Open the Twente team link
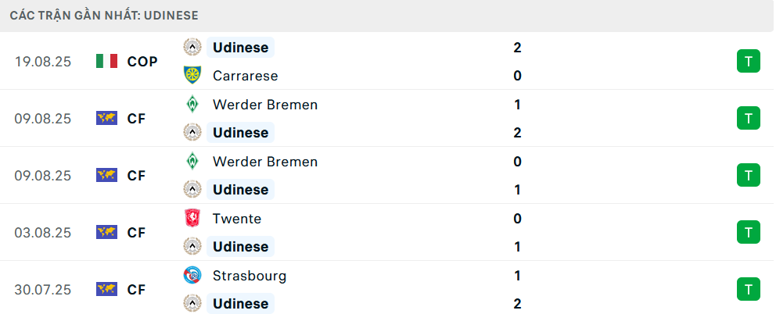Viewport: 776px width, 314px height. pos(236,219)
